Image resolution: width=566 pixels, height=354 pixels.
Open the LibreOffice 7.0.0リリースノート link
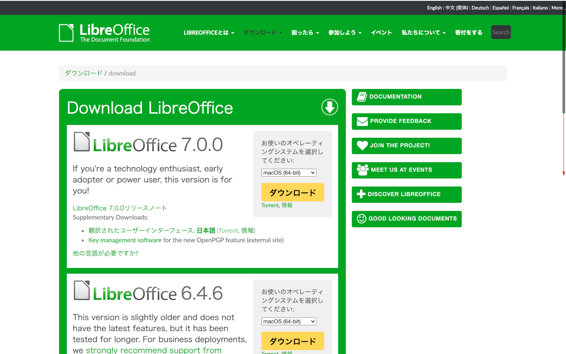click(120, 208)
